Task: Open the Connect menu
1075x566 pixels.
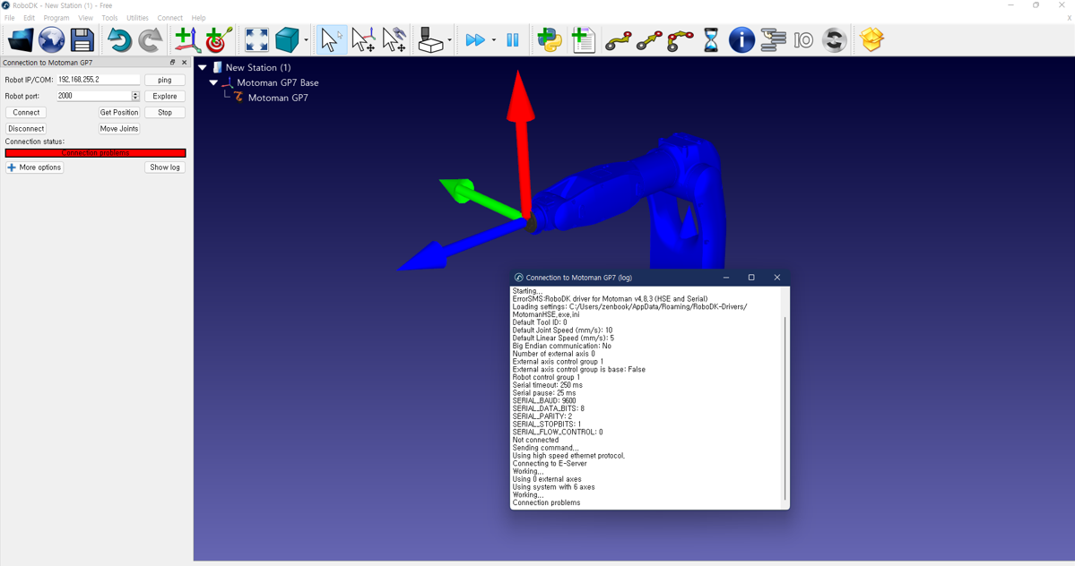Action: 169,18
